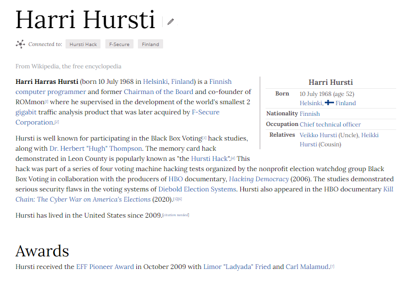The width and height of the screenshot is (418, 284).
Task: Follow the Finland link in the intro paragraph
Action: tap(183, 81)
